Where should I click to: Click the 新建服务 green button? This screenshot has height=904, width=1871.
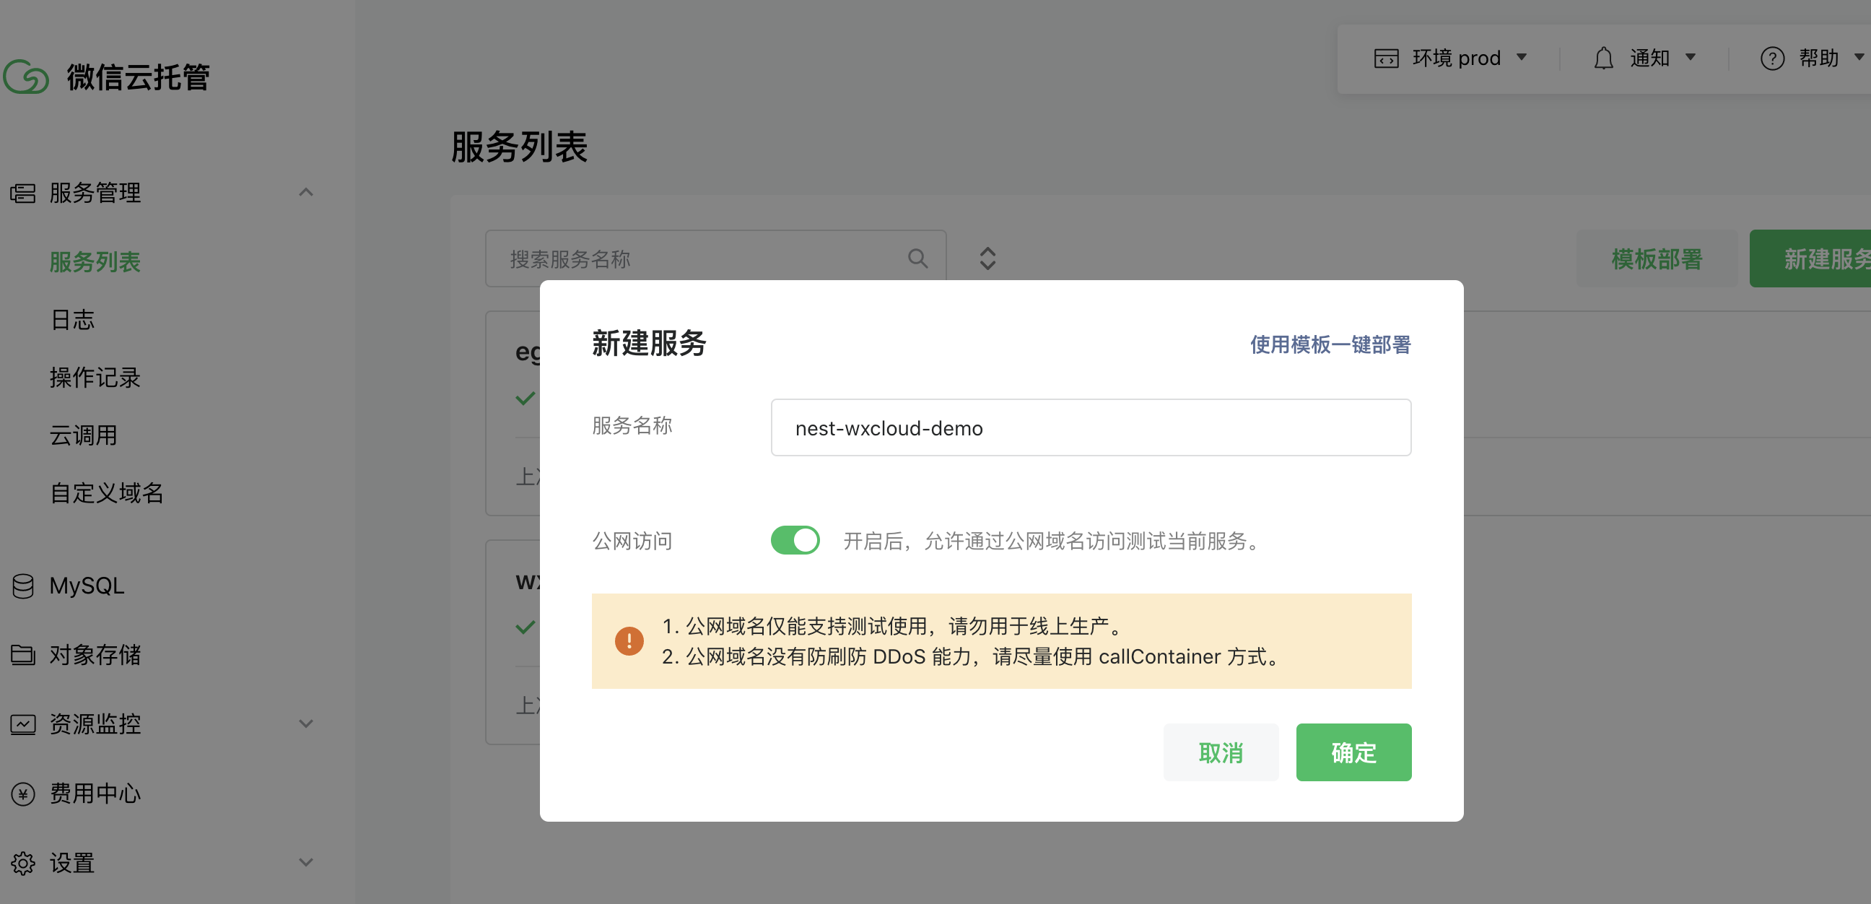[x=1810, y=258]
